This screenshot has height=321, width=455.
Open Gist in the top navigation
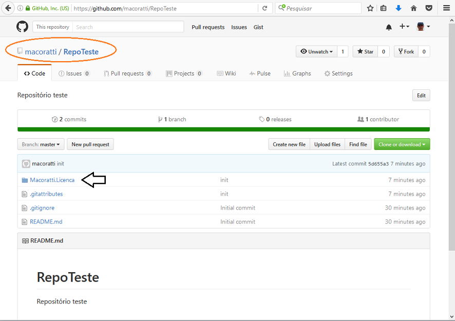pos(258,27)
